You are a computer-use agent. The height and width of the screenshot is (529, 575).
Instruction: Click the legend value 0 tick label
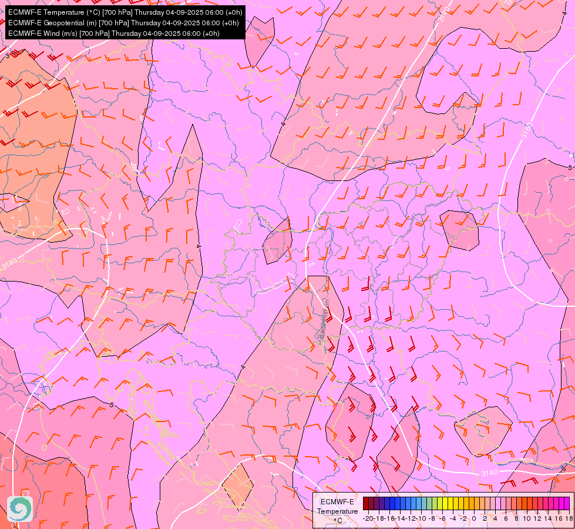pyautogui.click(x=474, y=518)
